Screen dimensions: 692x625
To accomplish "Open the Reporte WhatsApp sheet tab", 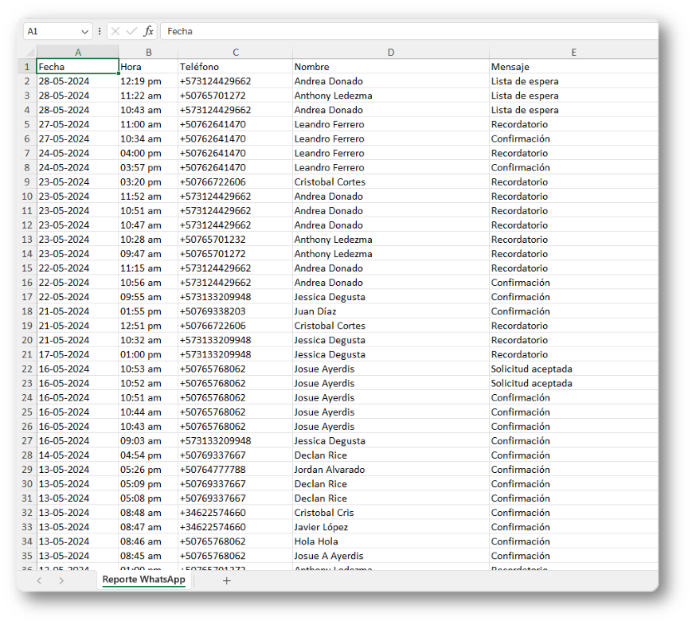I will [x=143, y=580].
